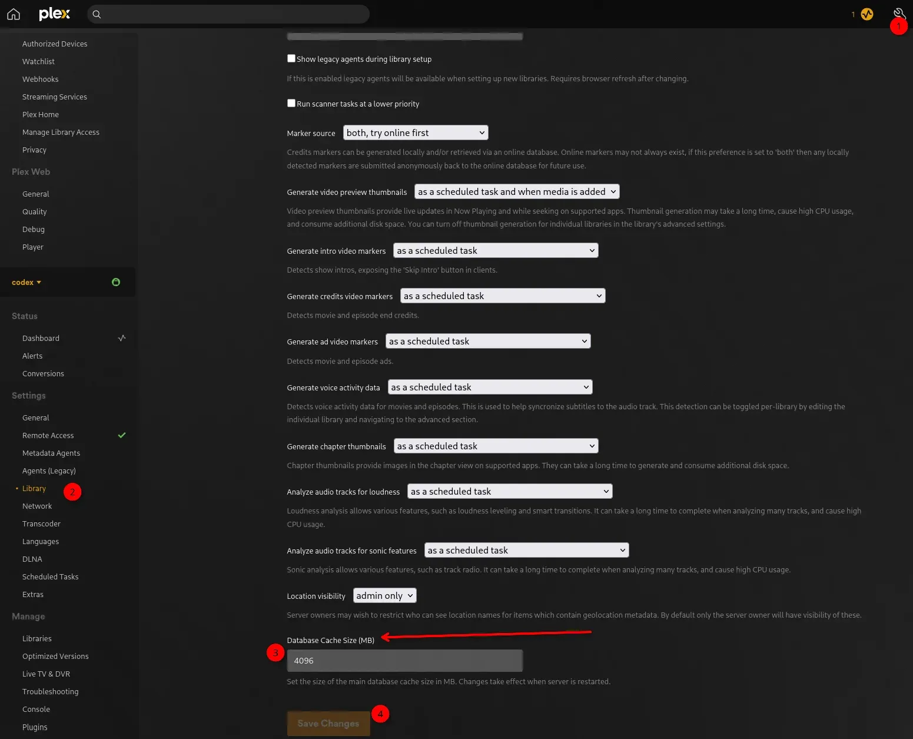Viewport: 913px width, 739px height.
Task: Open the Marker source dropdown
Action: click(x=416, y=132)
